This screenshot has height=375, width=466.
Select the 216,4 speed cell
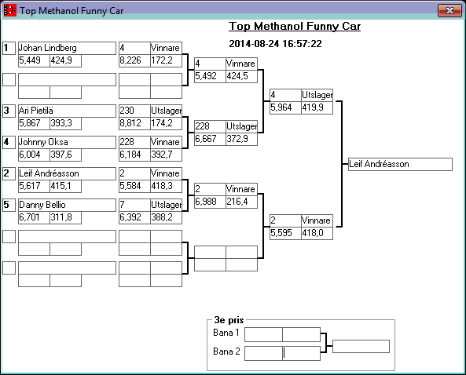[x=241, y=202]
